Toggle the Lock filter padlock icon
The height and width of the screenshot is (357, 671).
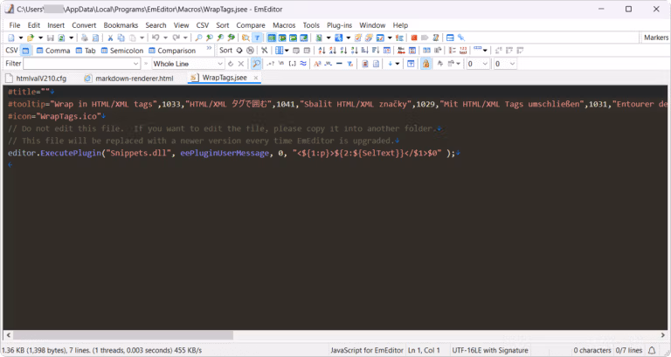coord(425,64)
